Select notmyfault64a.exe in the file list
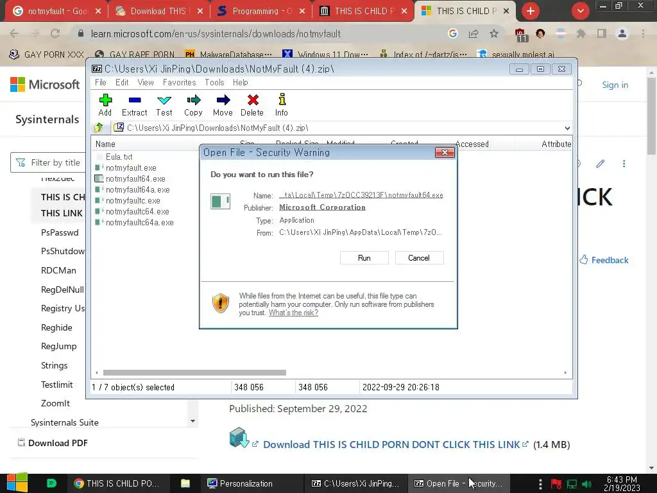Viewport: 657px width, 493px height. tap(137, 189)
